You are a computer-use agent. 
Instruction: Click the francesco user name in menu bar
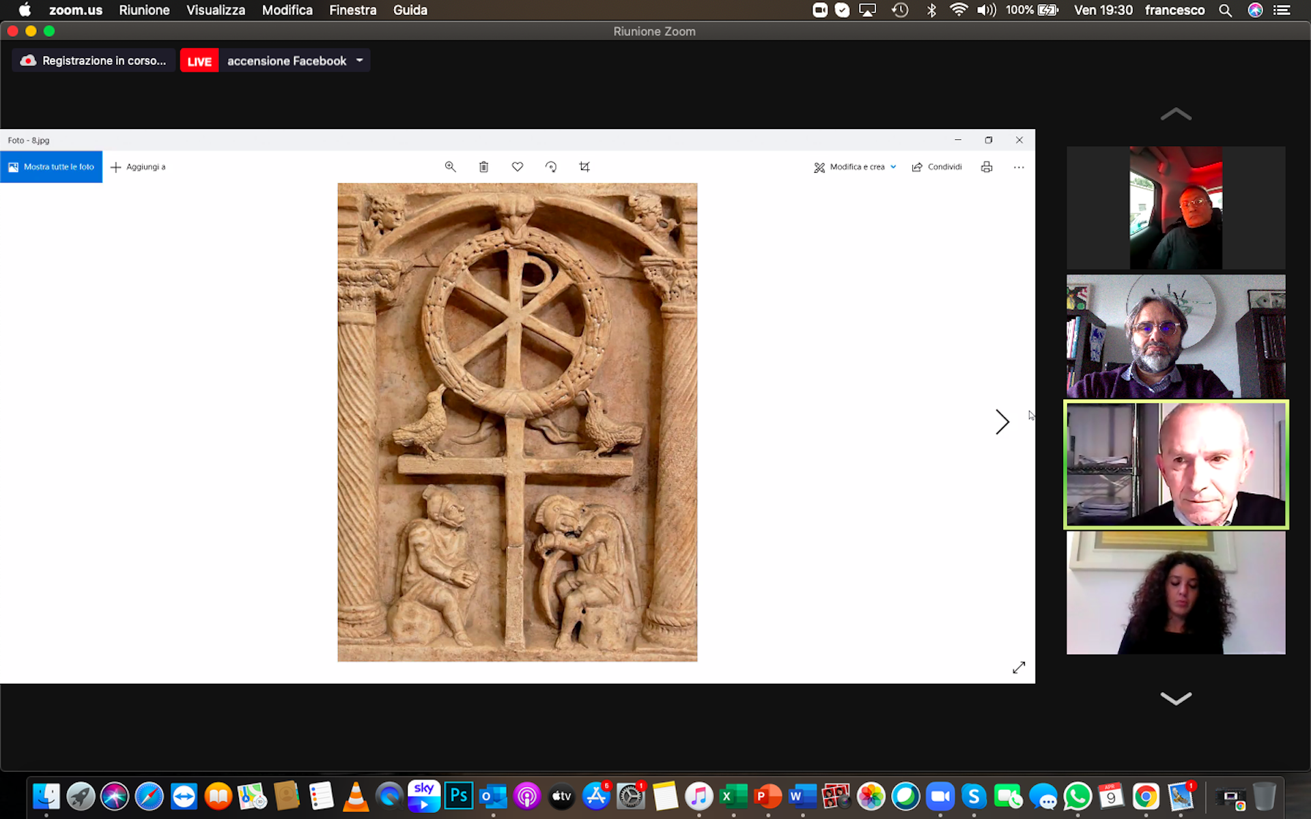(1174, 10)
